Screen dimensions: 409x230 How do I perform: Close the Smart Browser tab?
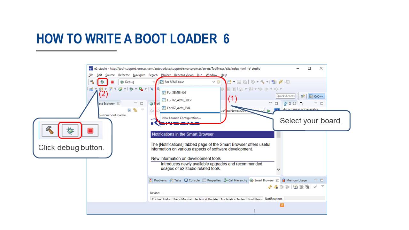[x=277, y=180]
